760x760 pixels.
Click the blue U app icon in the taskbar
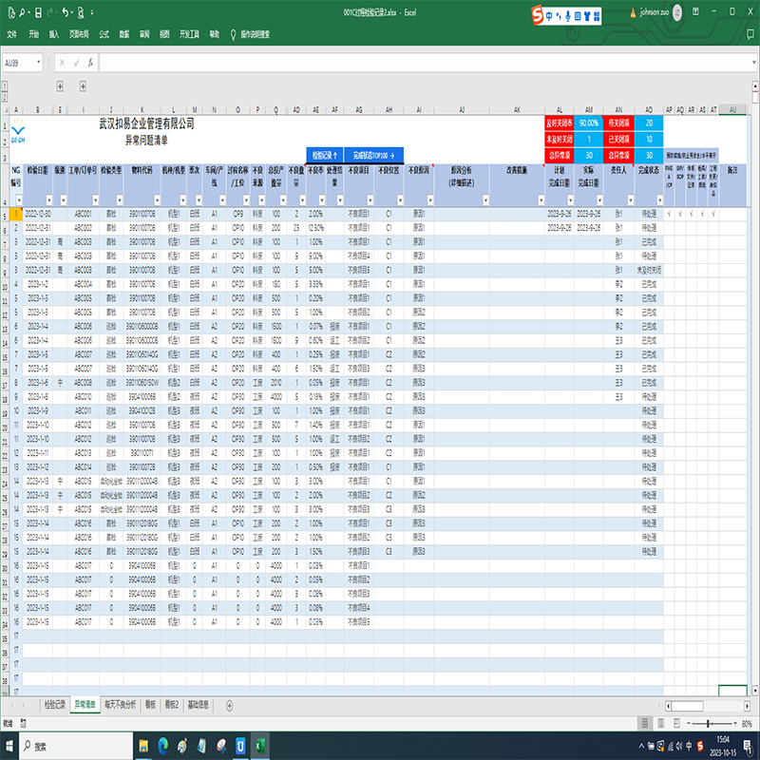pos(240,746)
